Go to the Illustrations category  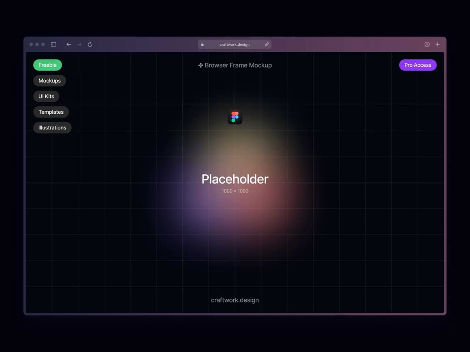[x=52, y=127]
